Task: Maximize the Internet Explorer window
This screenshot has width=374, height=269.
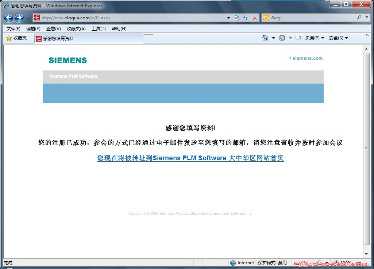Action: tap(346, 4)
